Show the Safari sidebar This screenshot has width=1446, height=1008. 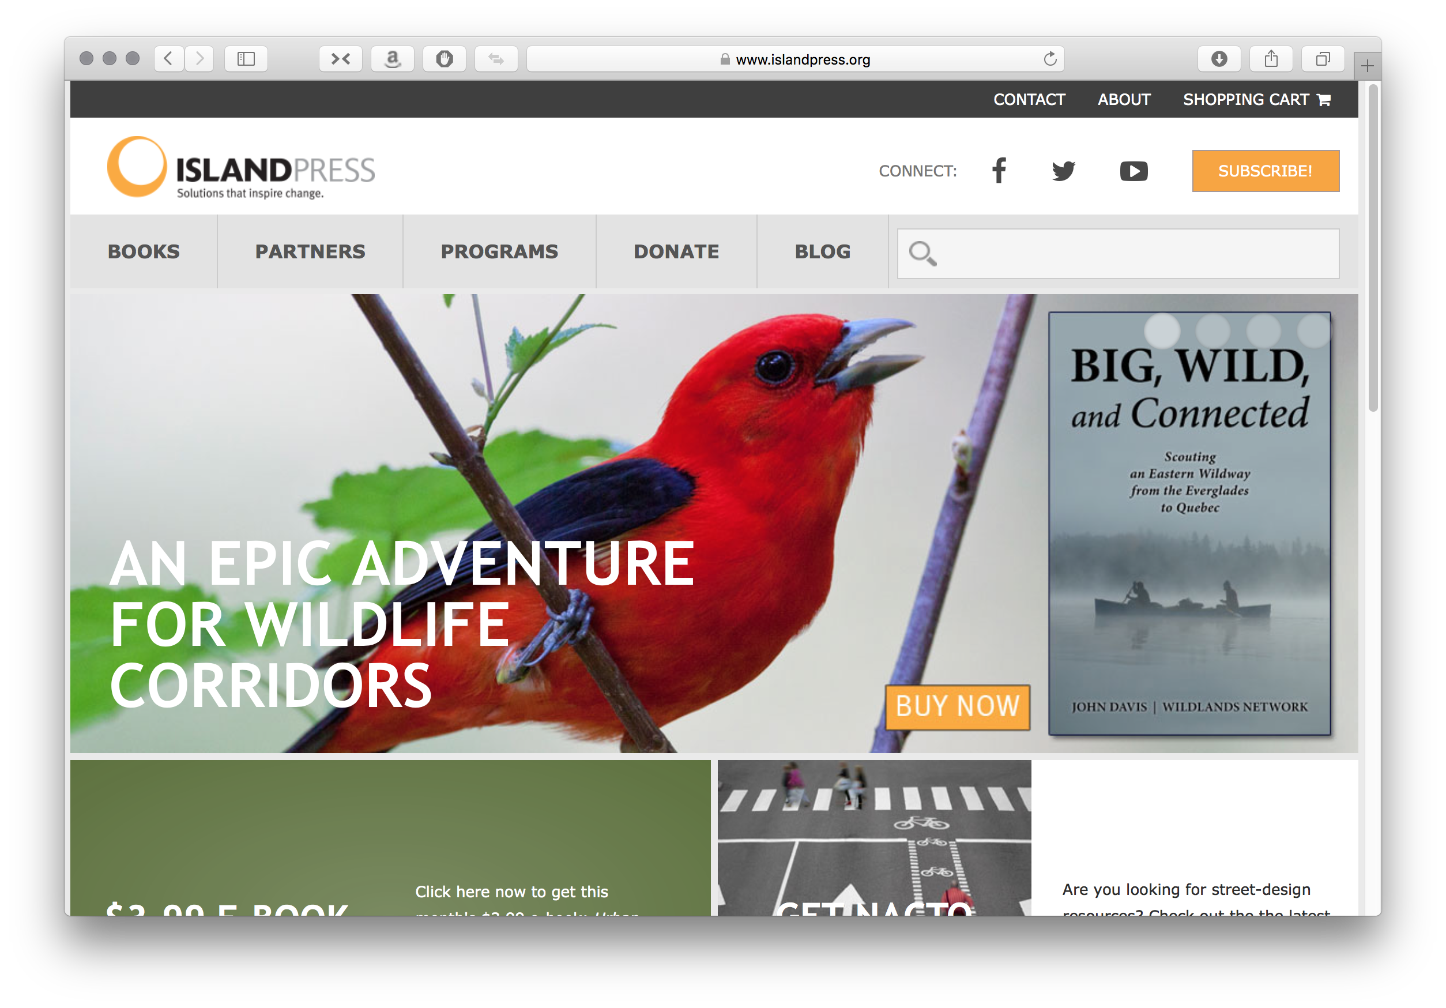click(x=246, y=59)
